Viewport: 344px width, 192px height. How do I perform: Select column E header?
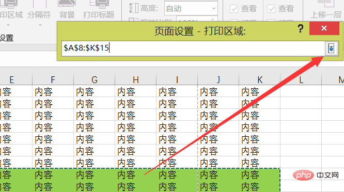(12, 79)
